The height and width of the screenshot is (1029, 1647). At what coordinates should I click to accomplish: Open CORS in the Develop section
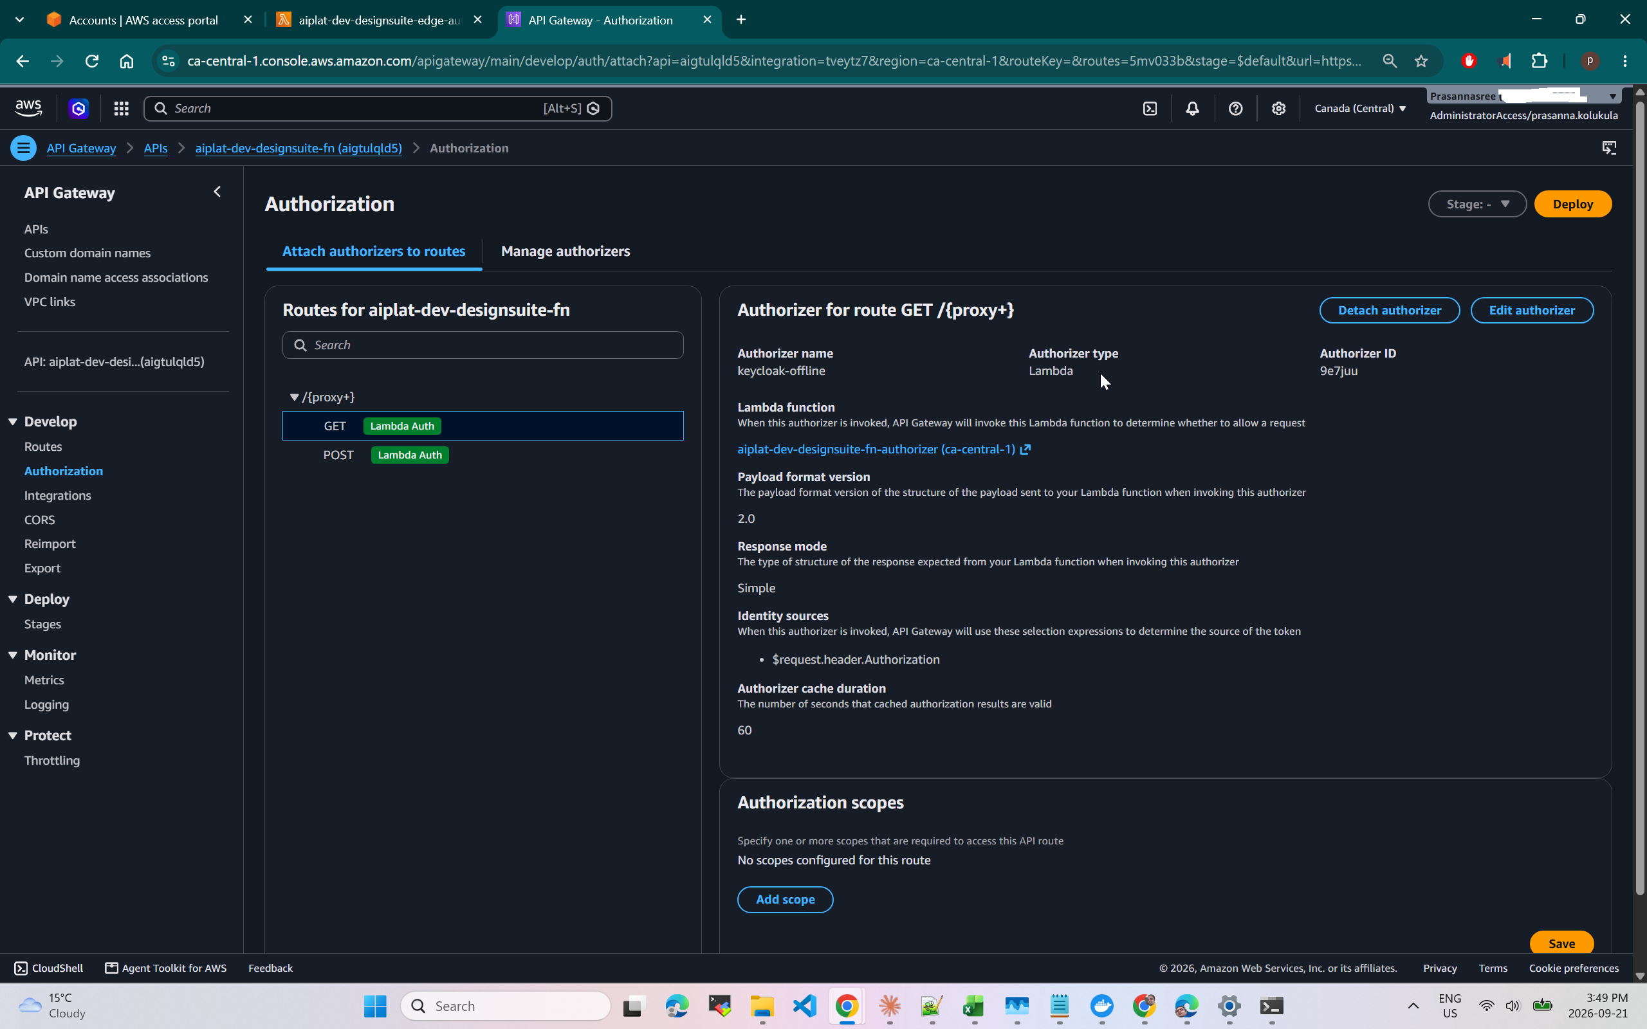tap(39, 519)
